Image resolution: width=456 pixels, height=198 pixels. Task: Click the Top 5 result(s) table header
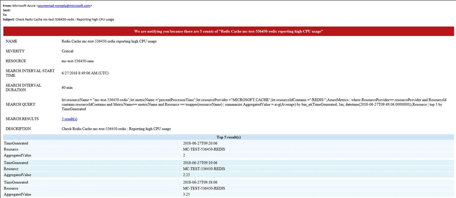click(229, 137)
